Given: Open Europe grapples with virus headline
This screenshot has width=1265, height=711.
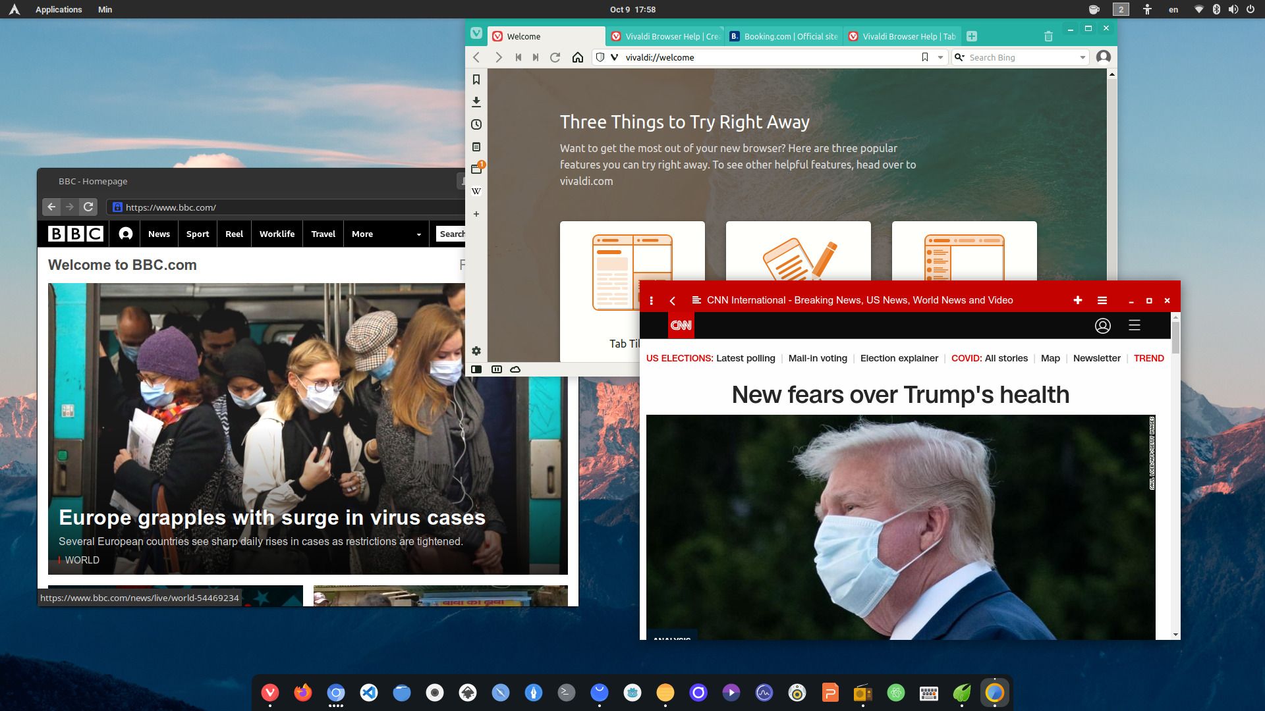Looking at the screenshot, I should coord(271,517).
